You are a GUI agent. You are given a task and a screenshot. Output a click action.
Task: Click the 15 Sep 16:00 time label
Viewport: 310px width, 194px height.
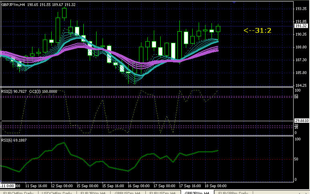pyautogui.click(x=113, y=186)
